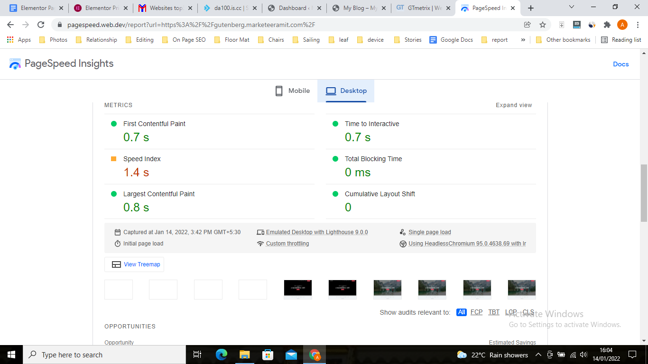
Task: Open the Stories bookmark folder
Action: (408, 40)
